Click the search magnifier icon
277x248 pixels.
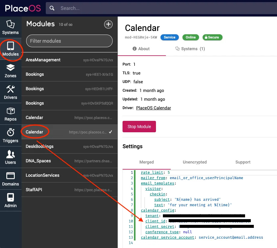51,8
